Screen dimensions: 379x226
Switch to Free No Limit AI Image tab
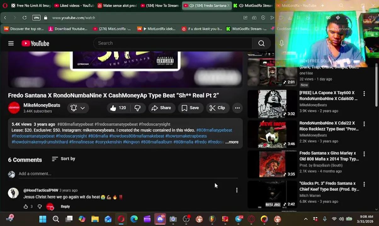click(x=31, y=6)
